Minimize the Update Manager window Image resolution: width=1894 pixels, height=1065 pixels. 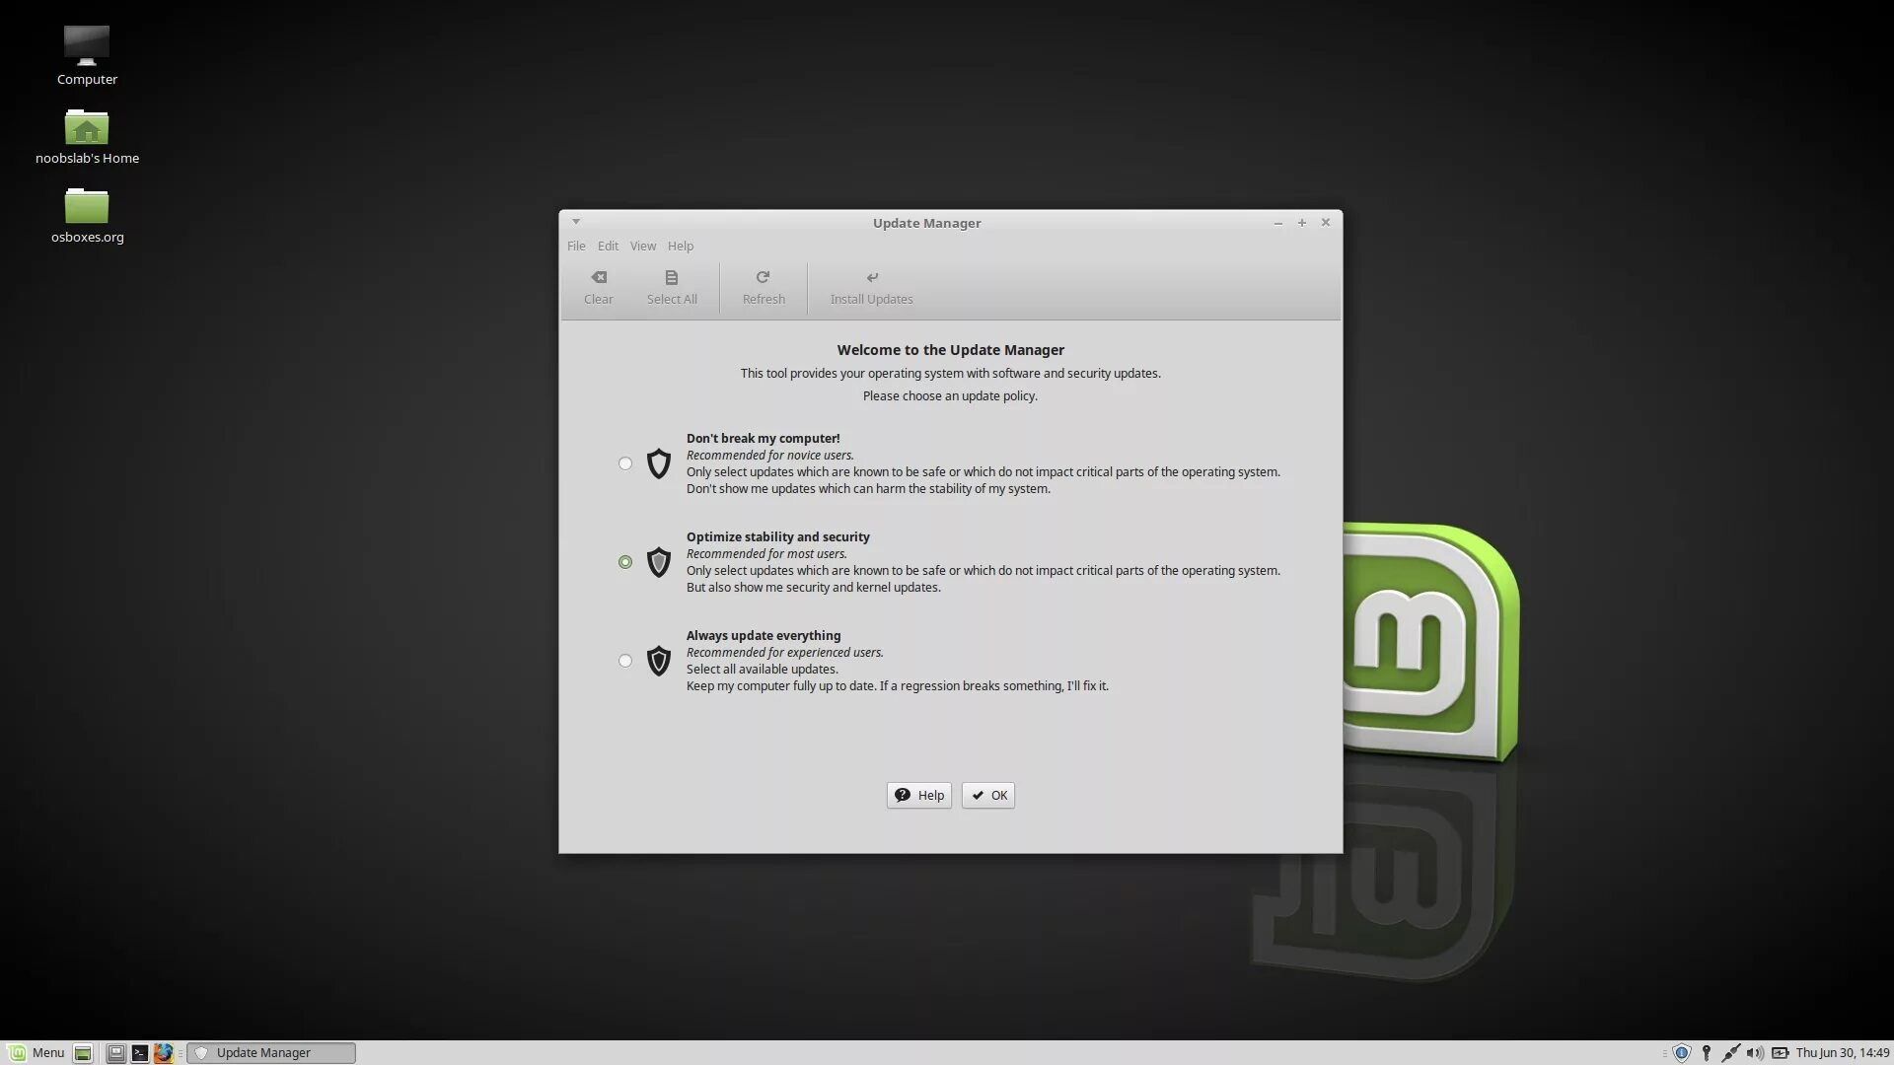tap(1278, 223)
